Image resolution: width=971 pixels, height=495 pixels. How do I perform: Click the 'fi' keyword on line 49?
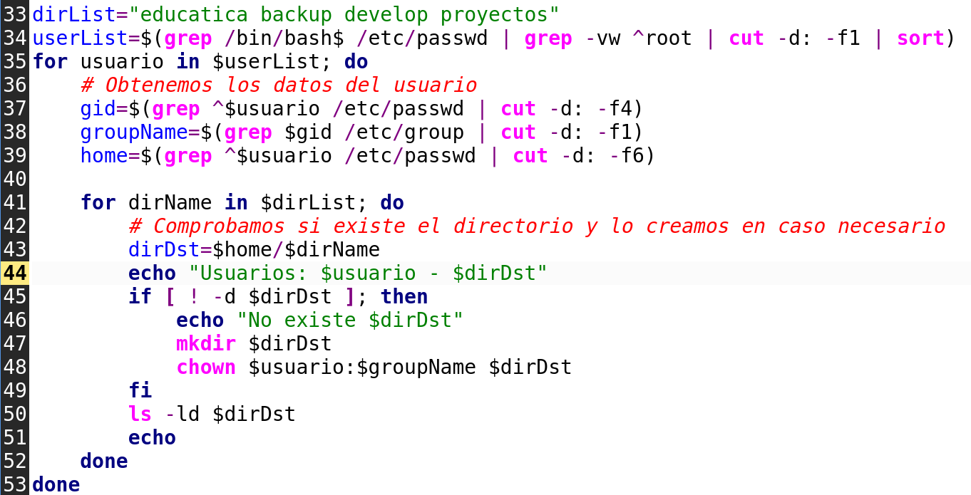140,390
